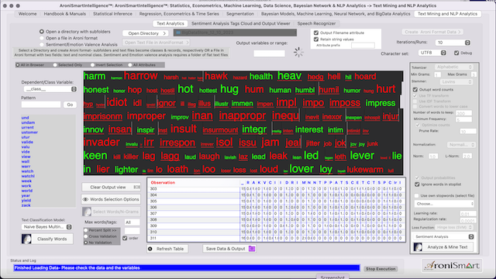Click the purple save icon beside Save Data & Output
Screen dimensions: 496x279
[x=252, y=249]
